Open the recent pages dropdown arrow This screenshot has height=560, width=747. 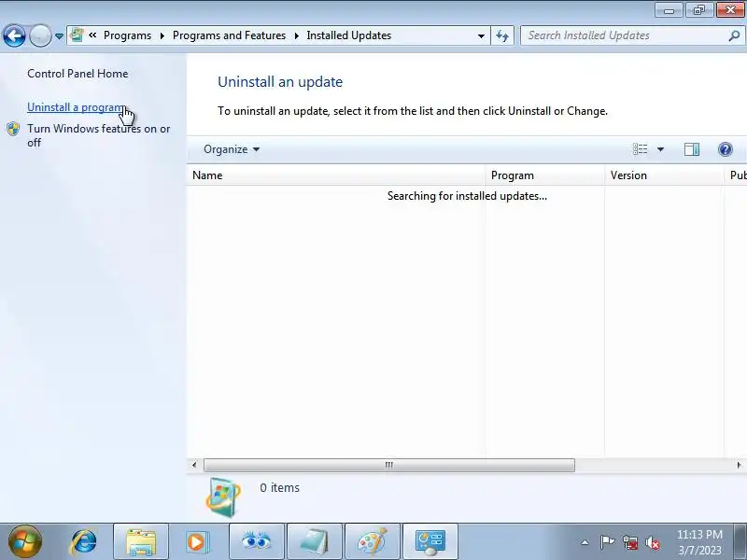click(x=59, y=35)
